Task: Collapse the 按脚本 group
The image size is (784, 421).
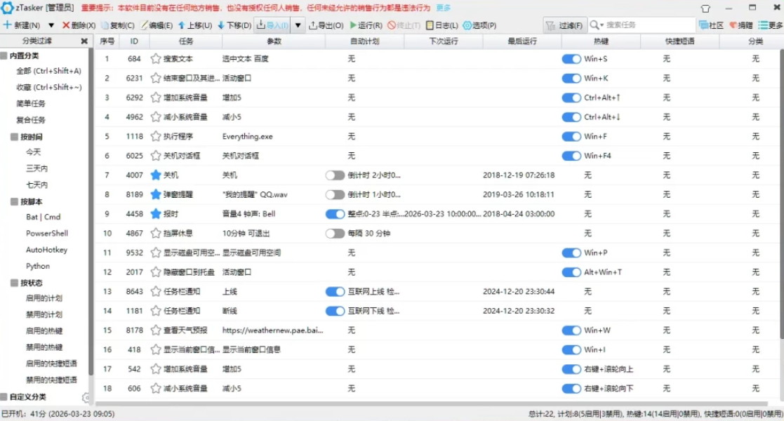Action: [14, 202]
